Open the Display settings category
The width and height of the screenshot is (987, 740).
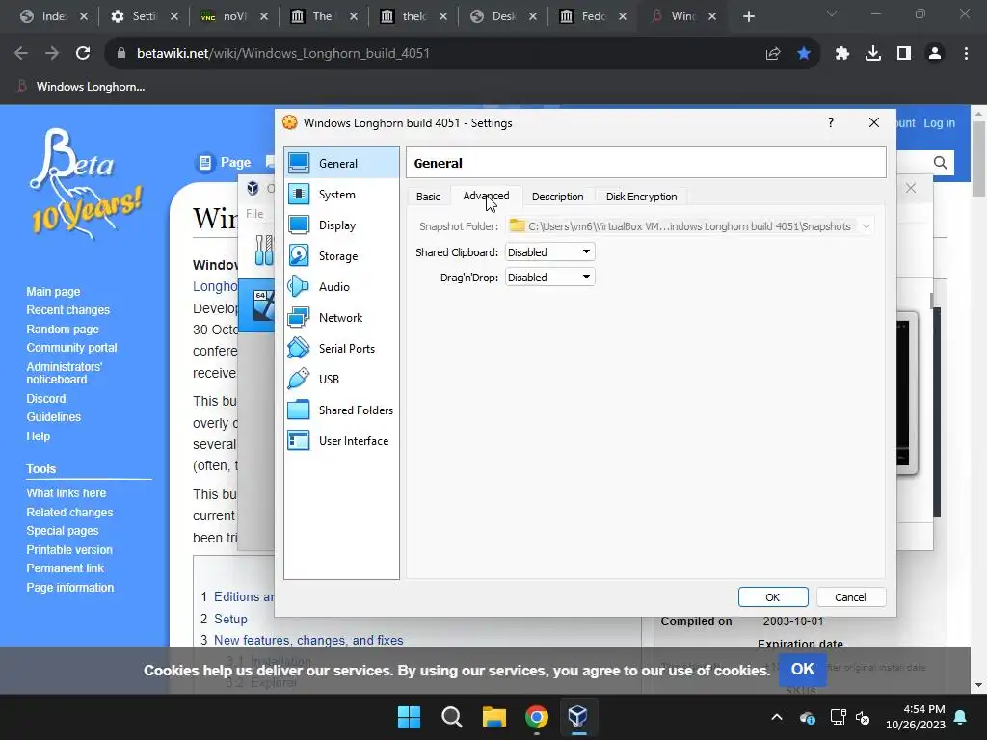coord(341,225)
